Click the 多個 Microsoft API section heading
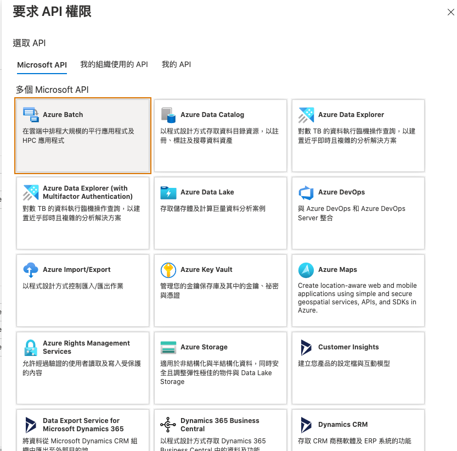 coord(52,90)
